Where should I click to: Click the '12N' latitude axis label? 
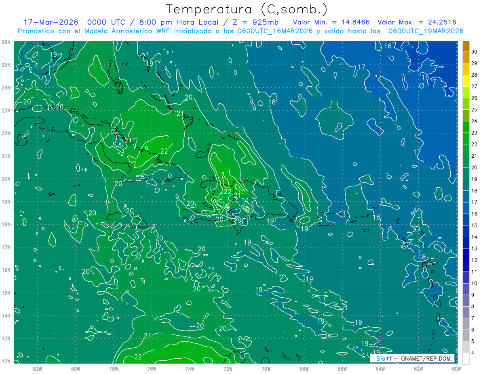(x=6, y=361)
